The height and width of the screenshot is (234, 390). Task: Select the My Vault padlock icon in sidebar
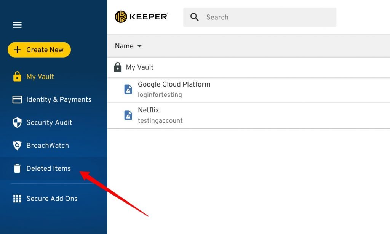point(17,77)
